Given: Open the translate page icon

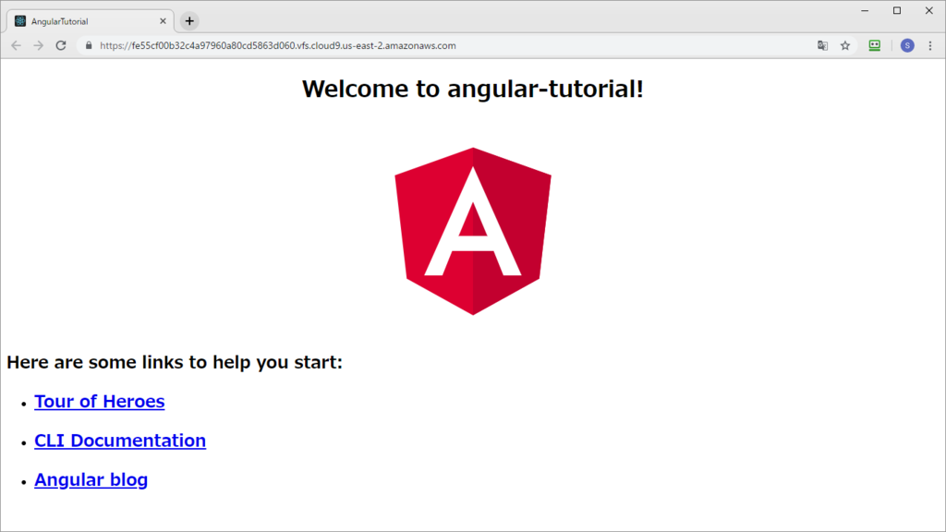Looking at the screenshot, I should point(822,45).
